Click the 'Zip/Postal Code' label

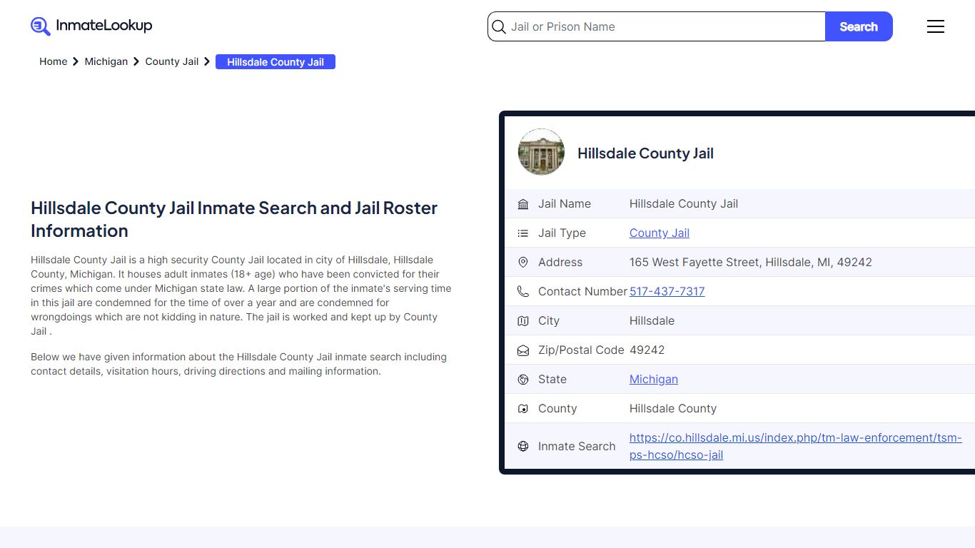(581, 350)
